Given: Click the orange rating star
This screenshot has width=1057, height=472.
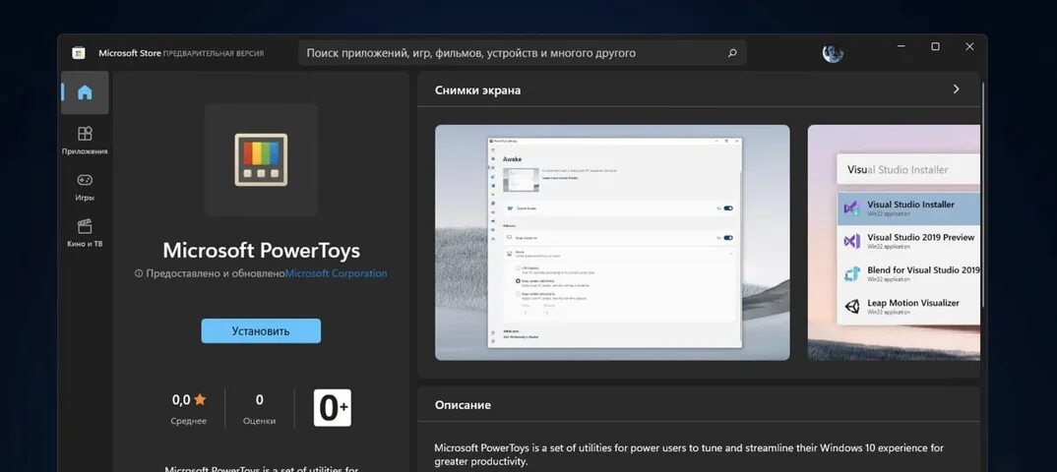Looking at the screenshot, I should tap(200, 399).
